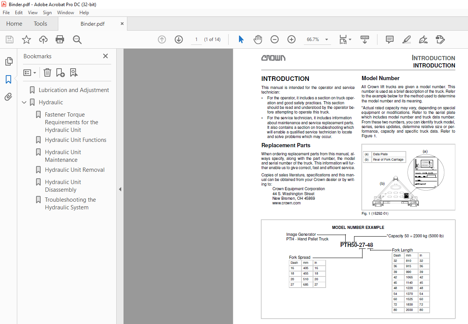Create a new bookmark
Image resolution: width=468 pixels, height=324 pixels.
60,72
